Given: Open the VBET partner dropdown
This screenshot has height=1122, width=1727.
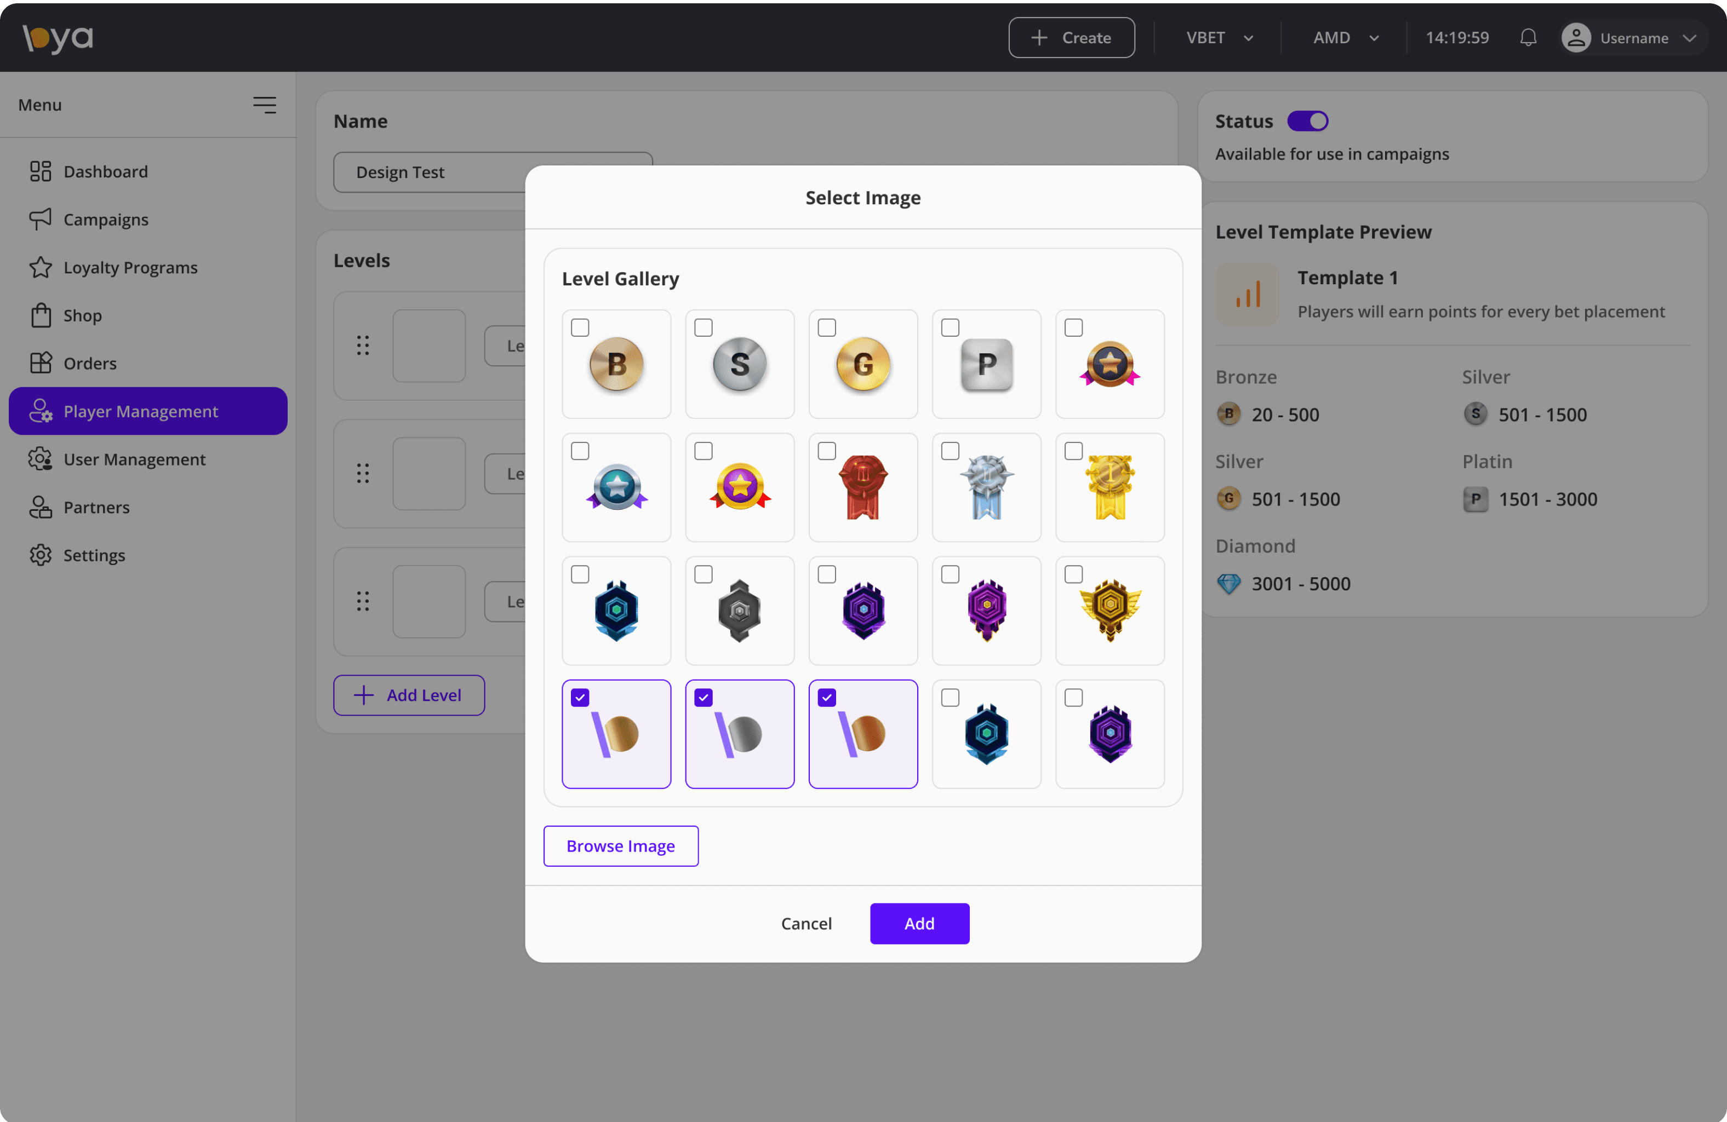Looking at the screenshot, I should pyautogui.click(x=1219, y=38).
